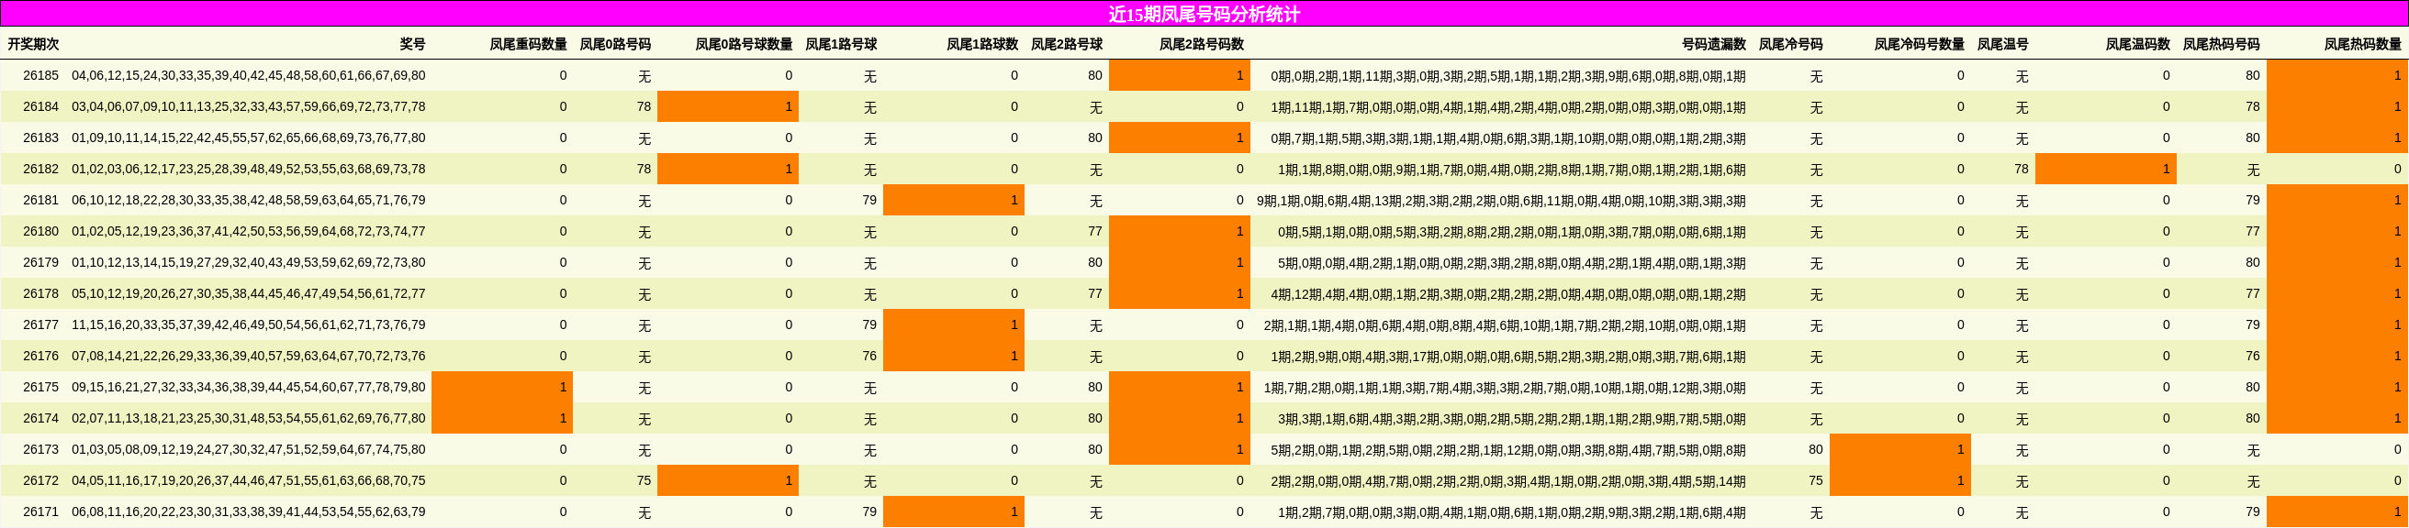This screenshot has width=2409, height=528.
Task: Click 凤尾2路号球 value 77 in row 26178
Action: (x=1094, y=293)
